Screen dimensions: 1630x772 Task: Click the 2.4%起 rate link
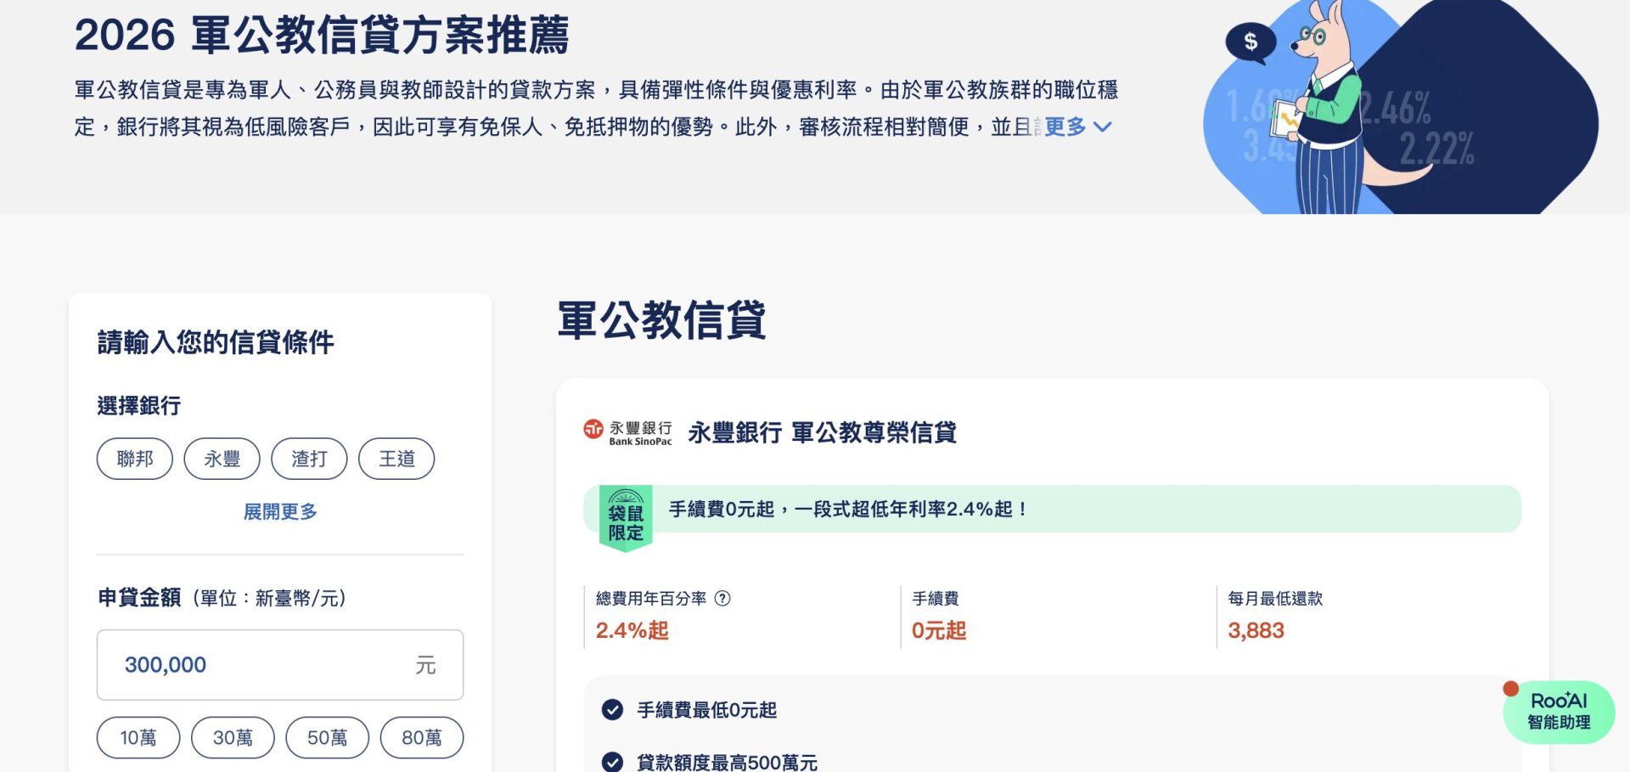pos(632,630)
